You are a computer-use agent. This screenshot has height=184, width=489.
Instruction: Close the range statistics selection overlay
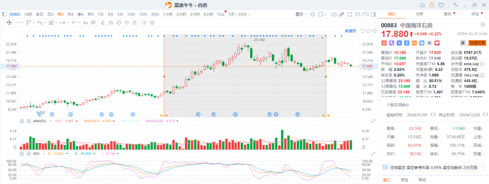pyautogui.click(x=322, y=37)
